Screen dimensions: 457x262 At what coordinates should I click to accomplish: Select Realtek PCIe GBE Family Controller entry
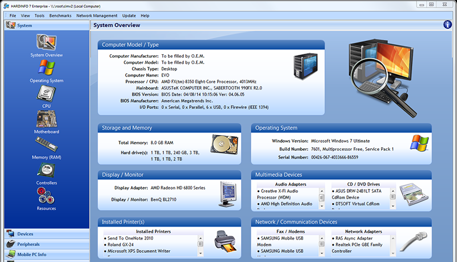[x=357, y=248]
